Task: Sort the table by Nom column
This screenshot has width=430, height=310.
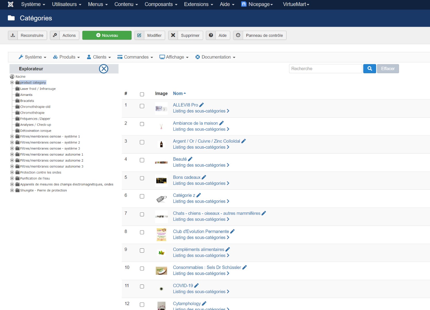Action: coord(179,94)
